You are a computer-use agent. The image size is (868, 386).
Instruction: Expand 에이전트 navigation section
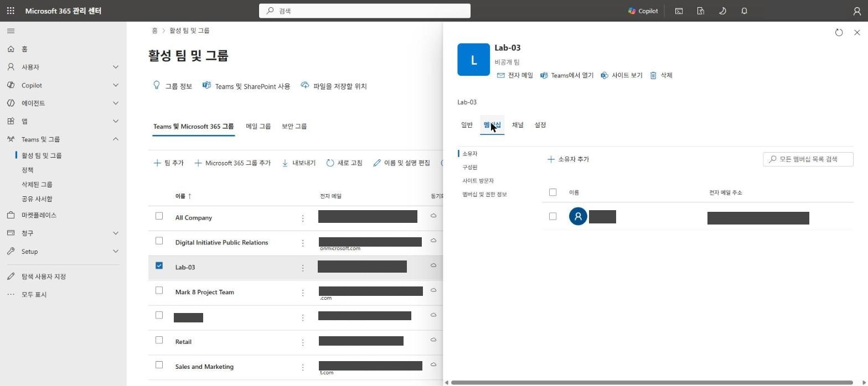click(x=63, y=103)
